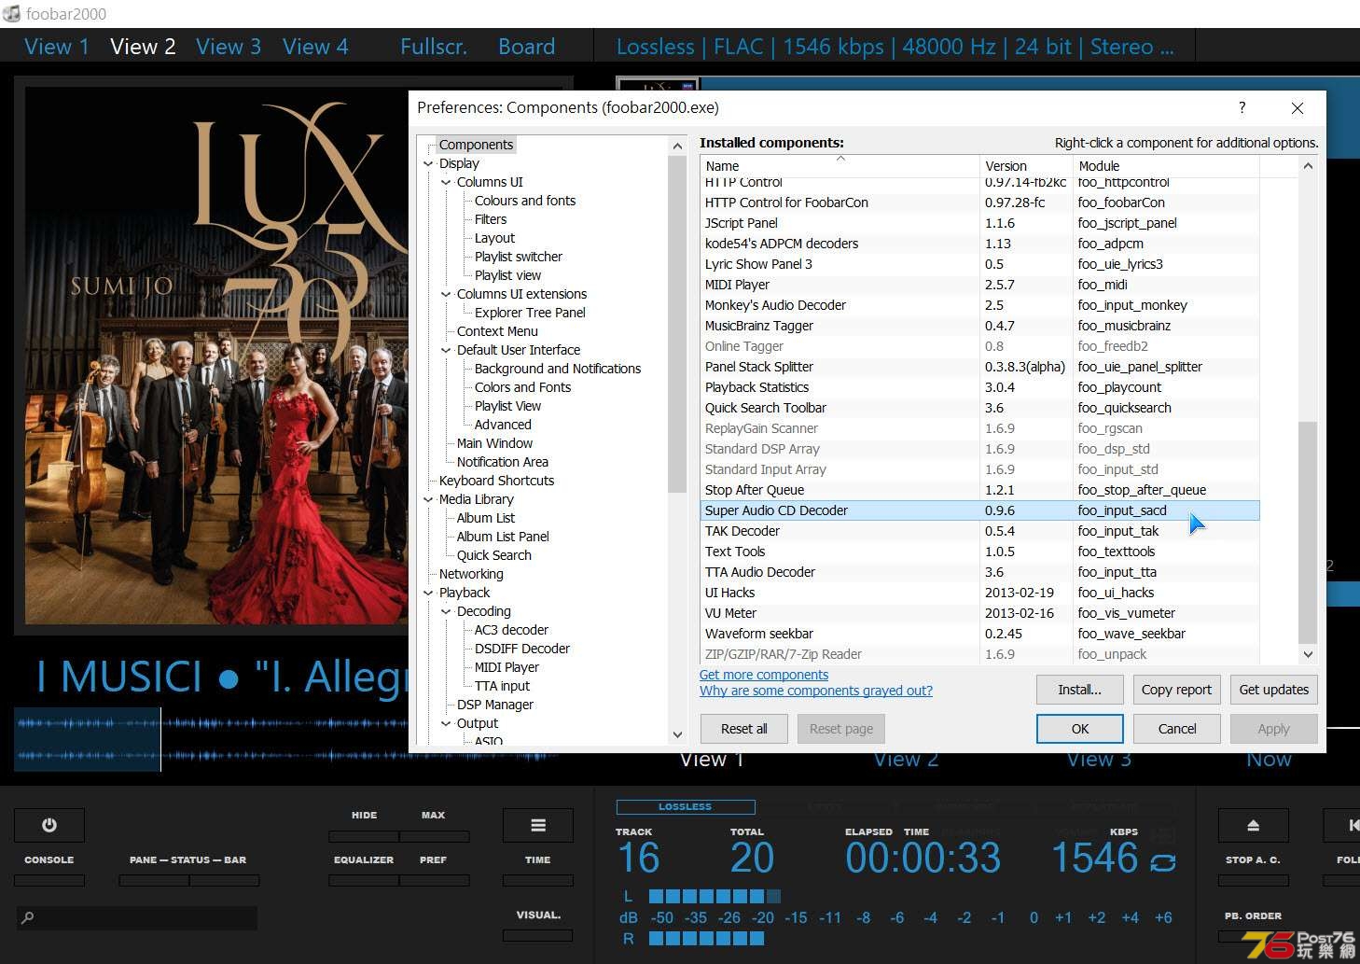Collapse the Display tree node
1360x964 pixels.
coord(428,163)
